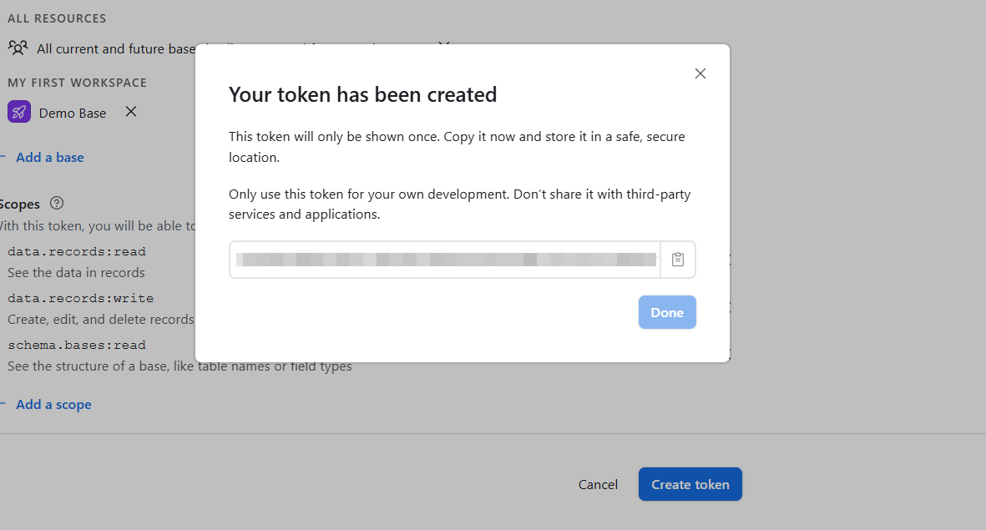Close the token created dialog
The height and width of the screenshot is (530, 986).
coord(700,73)
